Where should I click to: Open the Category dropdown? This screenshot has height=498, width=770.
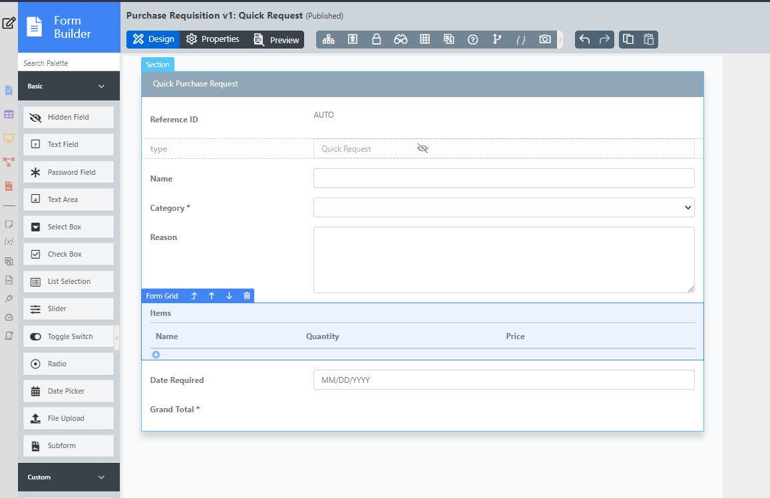pos(504,207)
